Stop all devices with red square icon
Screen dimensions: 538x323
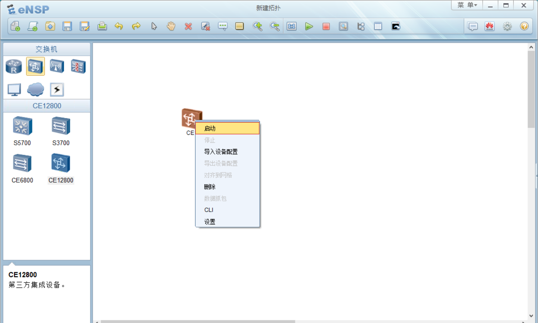point(326,26)
